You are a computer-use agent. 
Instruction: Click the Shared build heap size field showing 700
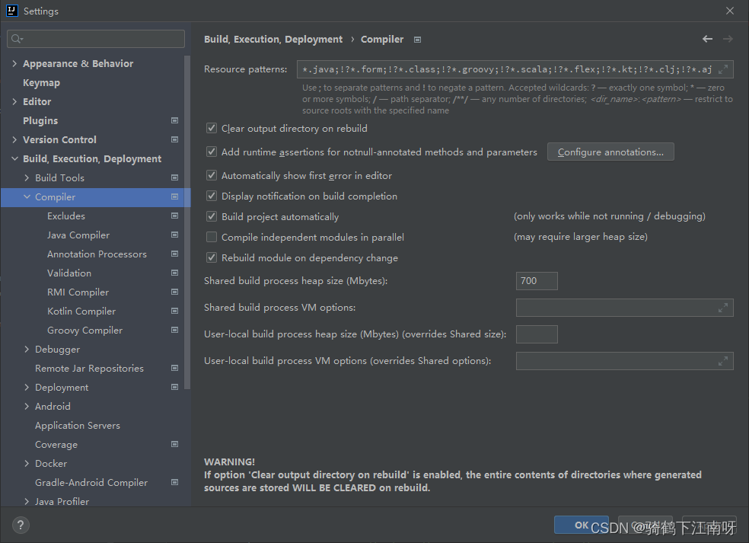click(537, 280)
